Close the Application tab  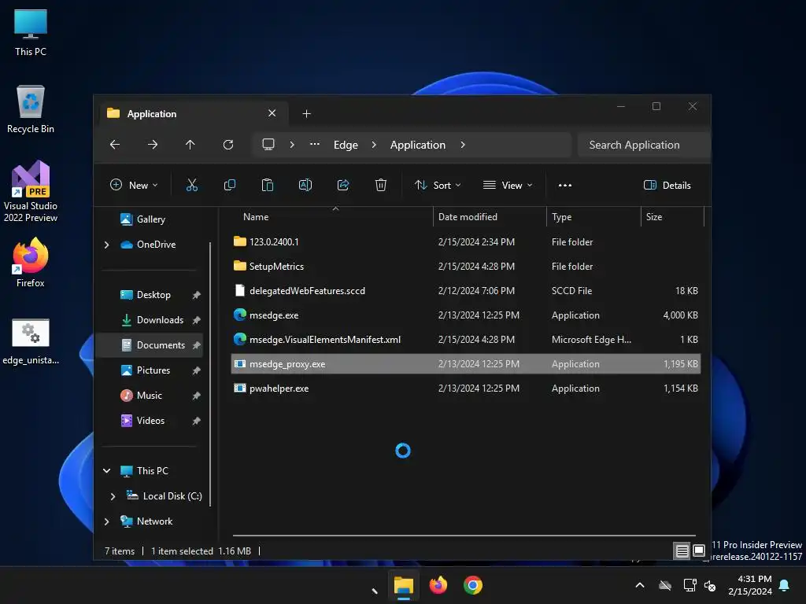pyautogui.click(x=272, y=113)
